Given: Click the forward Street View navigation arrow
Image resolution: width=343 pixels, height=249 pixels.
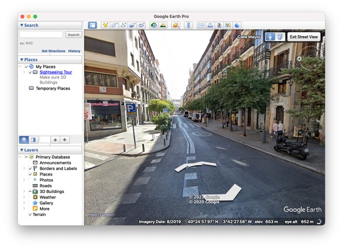Looking at the screenshot, I should point(195,166).
